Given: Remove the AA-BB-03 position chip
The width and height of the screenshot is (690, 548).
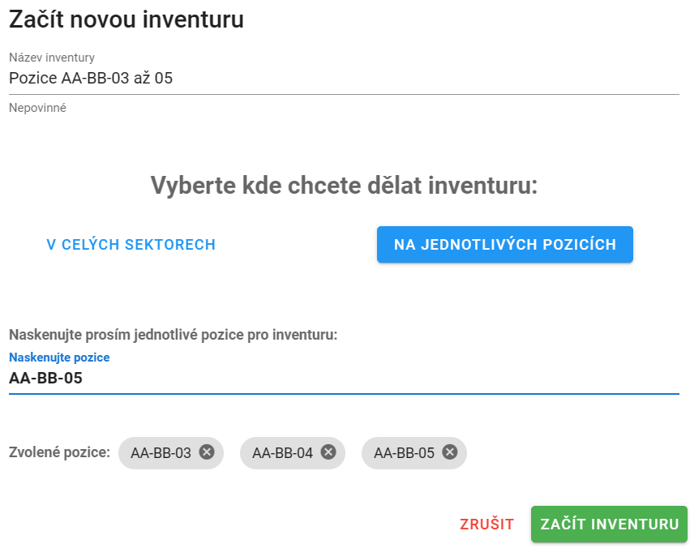Looking at the screenshot, I should [x=207, y=452].
